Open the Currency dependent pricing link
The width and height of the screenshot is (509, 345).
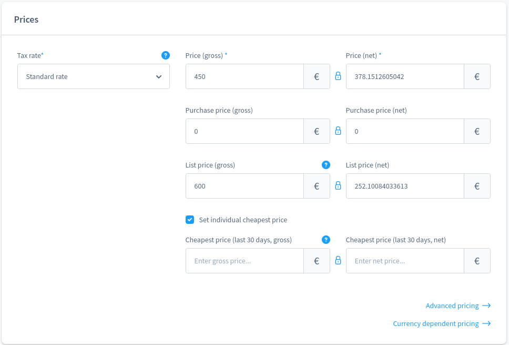coord(436,323)
